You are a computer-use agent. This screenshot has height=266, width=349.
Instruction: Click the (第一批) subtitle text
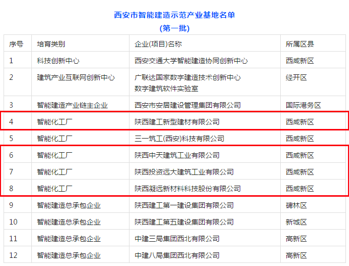(174, 28)
